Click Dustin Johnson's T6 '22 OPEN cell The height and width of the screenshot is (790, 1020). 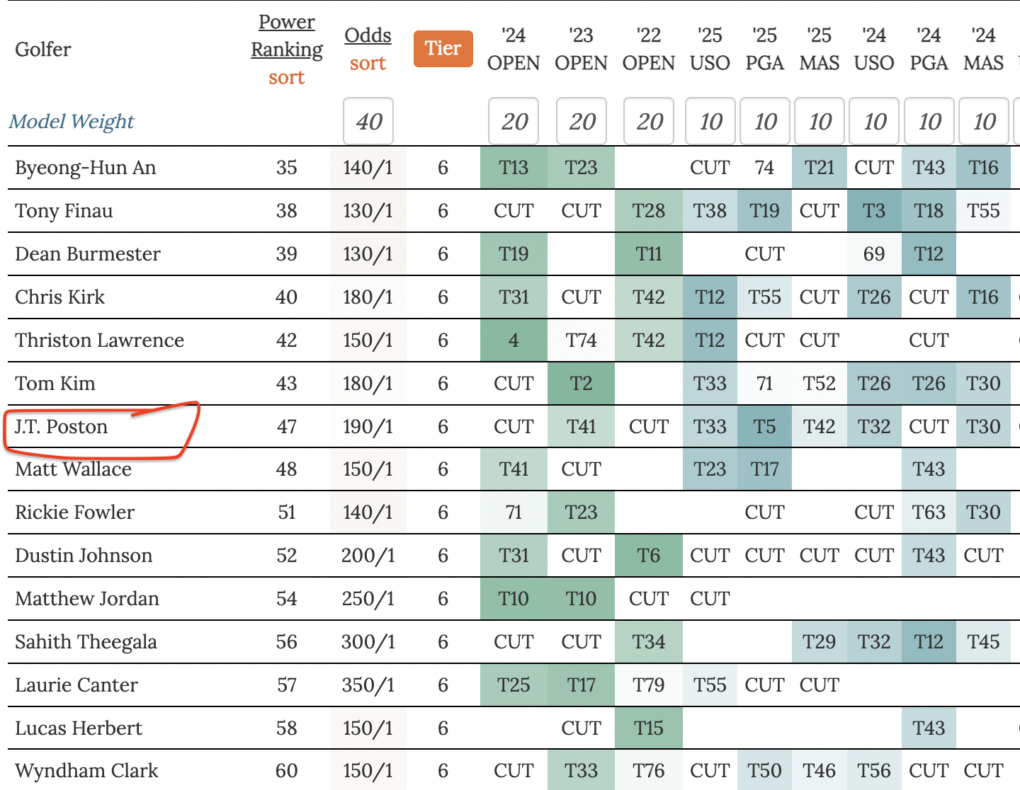[649, 556]
